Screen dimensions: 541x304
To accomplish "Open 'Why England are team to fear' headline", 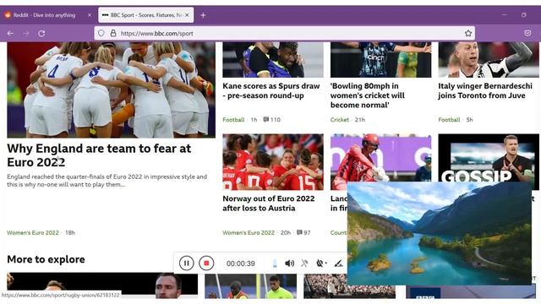I will click(99, 155).
